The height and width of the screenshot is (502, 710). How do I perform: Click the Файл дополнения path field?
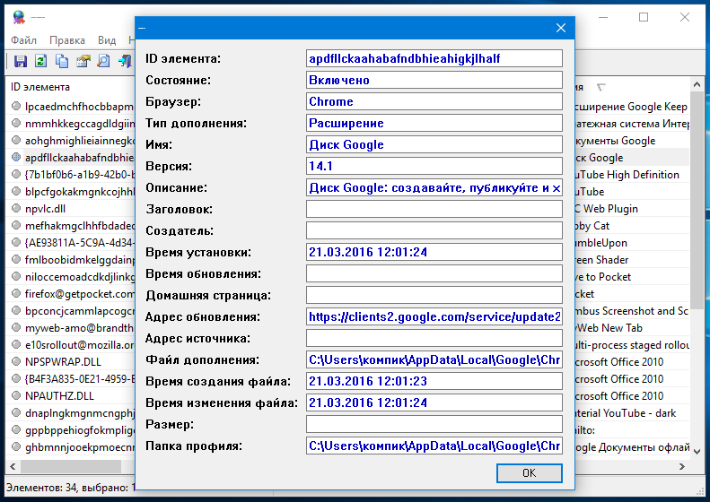pos(434,359)
